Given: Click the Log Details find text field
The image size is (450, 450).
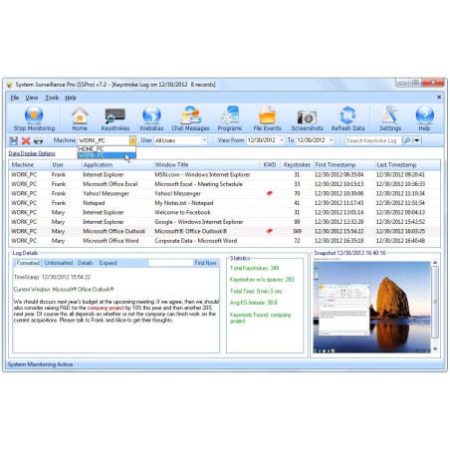Looking at the screenshot, I should tap(170, 263).
